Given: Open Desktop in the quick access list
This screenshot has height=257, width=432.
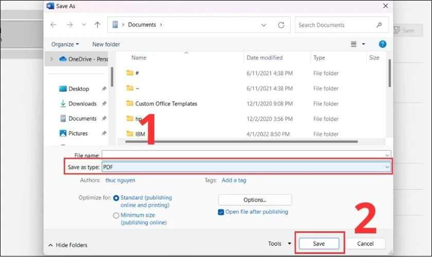Looking at the screenshot, I should [x=75, y=89].
